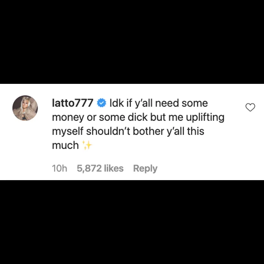
Task: Open latto777's profile picture
Action: pyautogui.click(x=25, y=108)
